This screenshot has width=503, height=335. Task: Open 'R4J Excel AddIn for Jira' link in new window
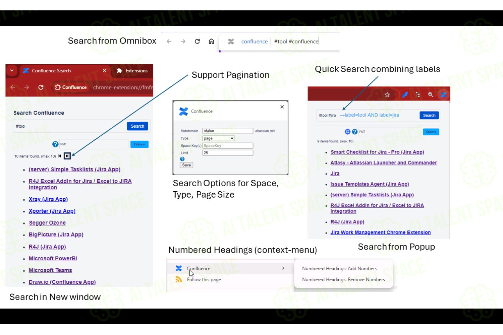(x=80, y=184)
